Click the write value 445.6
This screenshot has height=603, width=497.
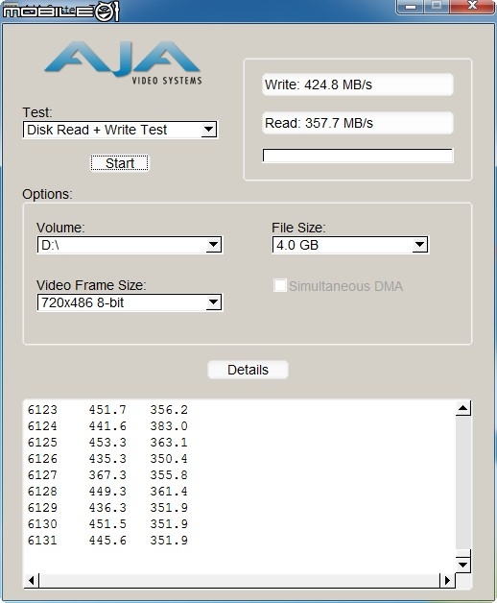[x=107, y=541]
